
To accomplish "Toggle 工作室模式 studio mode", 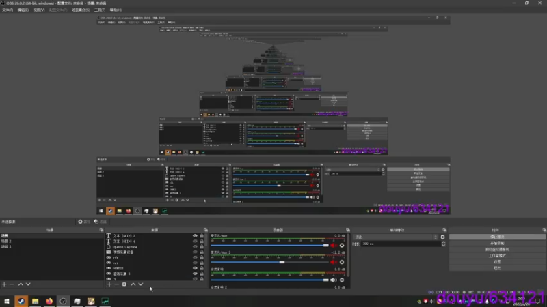I will pyautogui.click(x=497, y=255).
